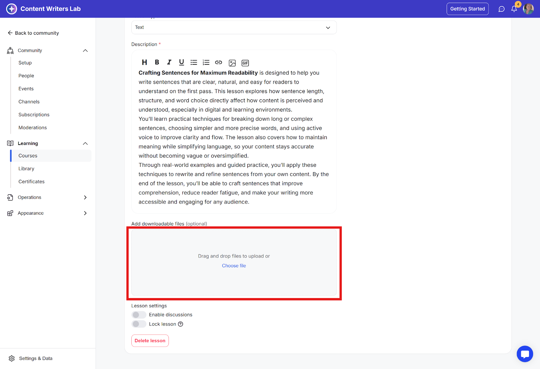540x369 pixels.
Task: Click the Content Writers Lab logo icon
Action: (11, 9)
